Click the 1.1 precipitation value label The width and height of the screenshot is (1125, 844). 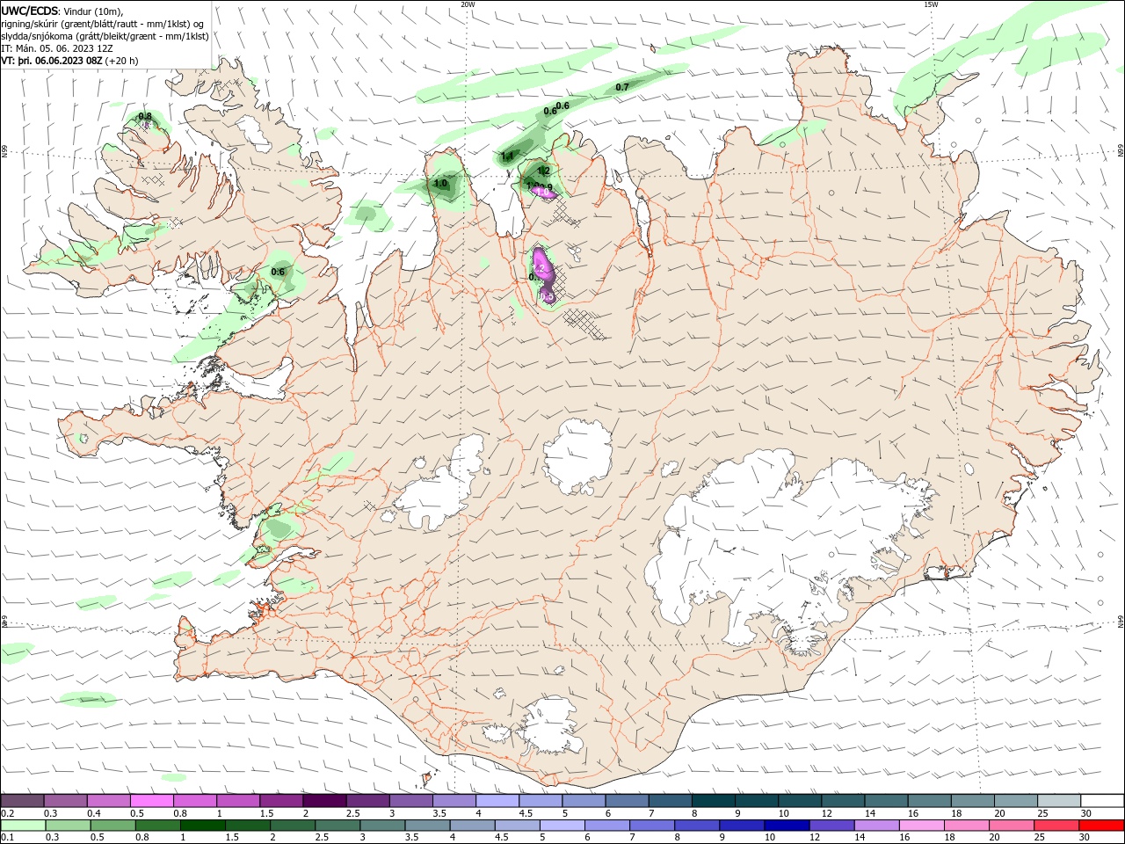(x=507, y=156)
